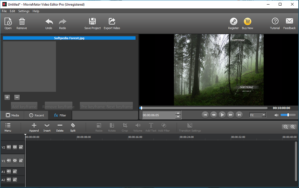Play the preview video
299x188 pixels.
(222, 115)
